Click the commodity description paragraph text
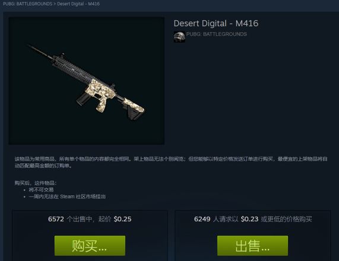Screen dimensions: 339x261 point(171,163)
